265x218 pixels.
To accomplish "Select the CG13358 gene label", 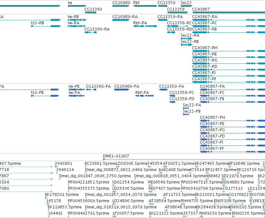I will [176, 9].
